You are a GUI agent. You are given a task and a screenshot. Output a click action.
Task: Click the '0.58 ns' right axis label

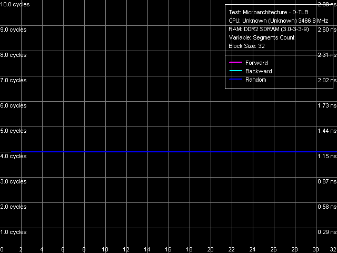327,207
